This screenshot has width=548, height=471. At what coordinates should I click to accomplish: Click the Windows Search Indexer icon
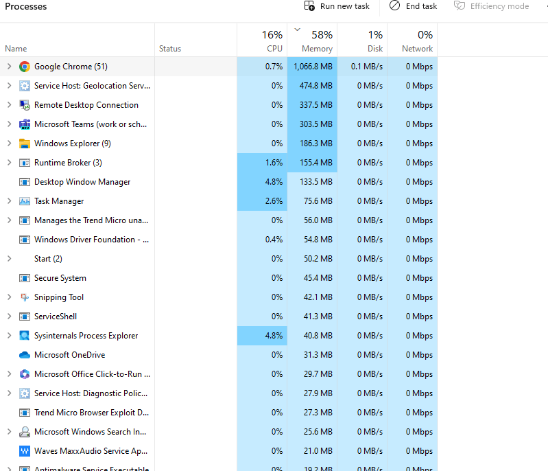[x=25, y=432]
